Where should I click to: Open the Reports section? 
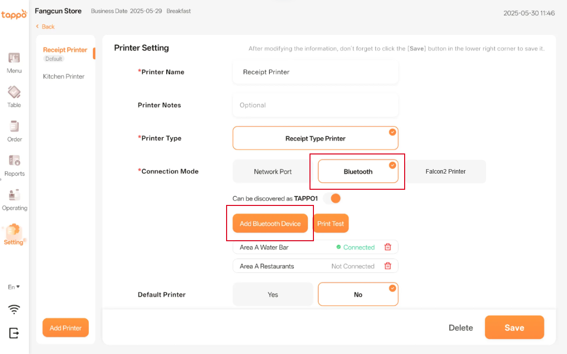coord(14,165)
